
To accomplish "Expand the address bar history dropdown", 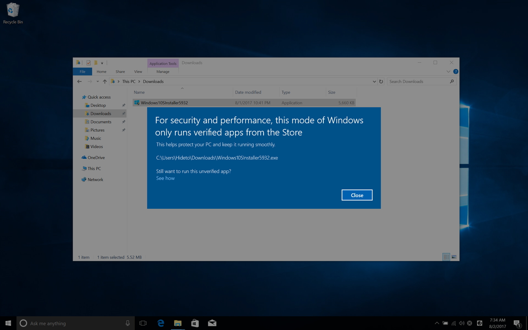I will 374,82.
